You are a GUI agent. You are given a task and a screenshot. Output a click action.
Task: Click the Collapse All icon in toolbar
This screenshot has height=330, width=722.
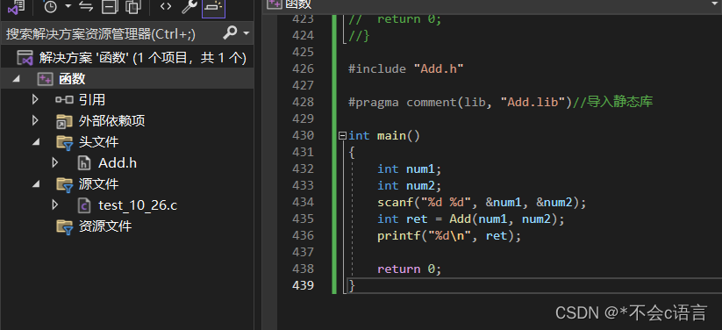click(x=110, y=6)
